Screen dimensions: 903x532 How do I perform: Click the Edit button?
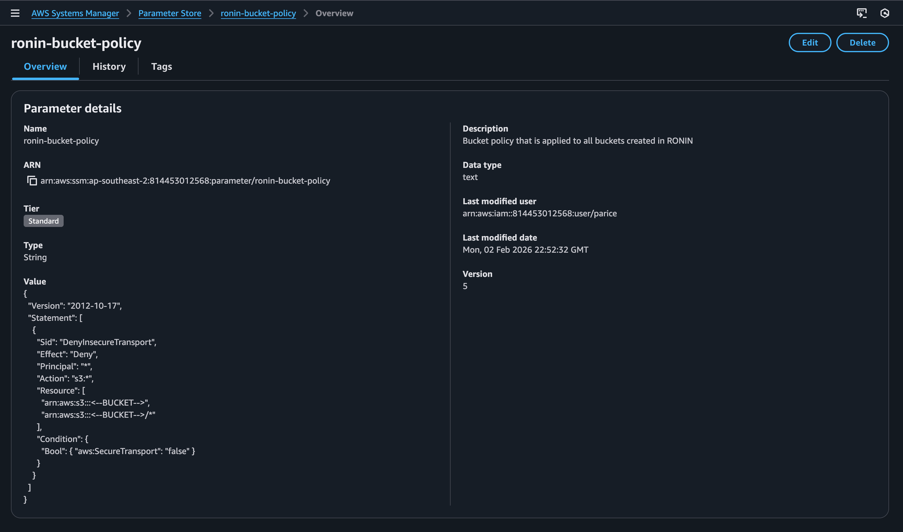point(810,42)
